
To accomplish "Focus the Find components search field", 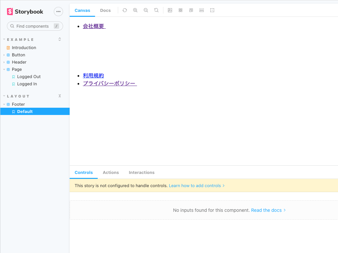I will tap(35, 26).
